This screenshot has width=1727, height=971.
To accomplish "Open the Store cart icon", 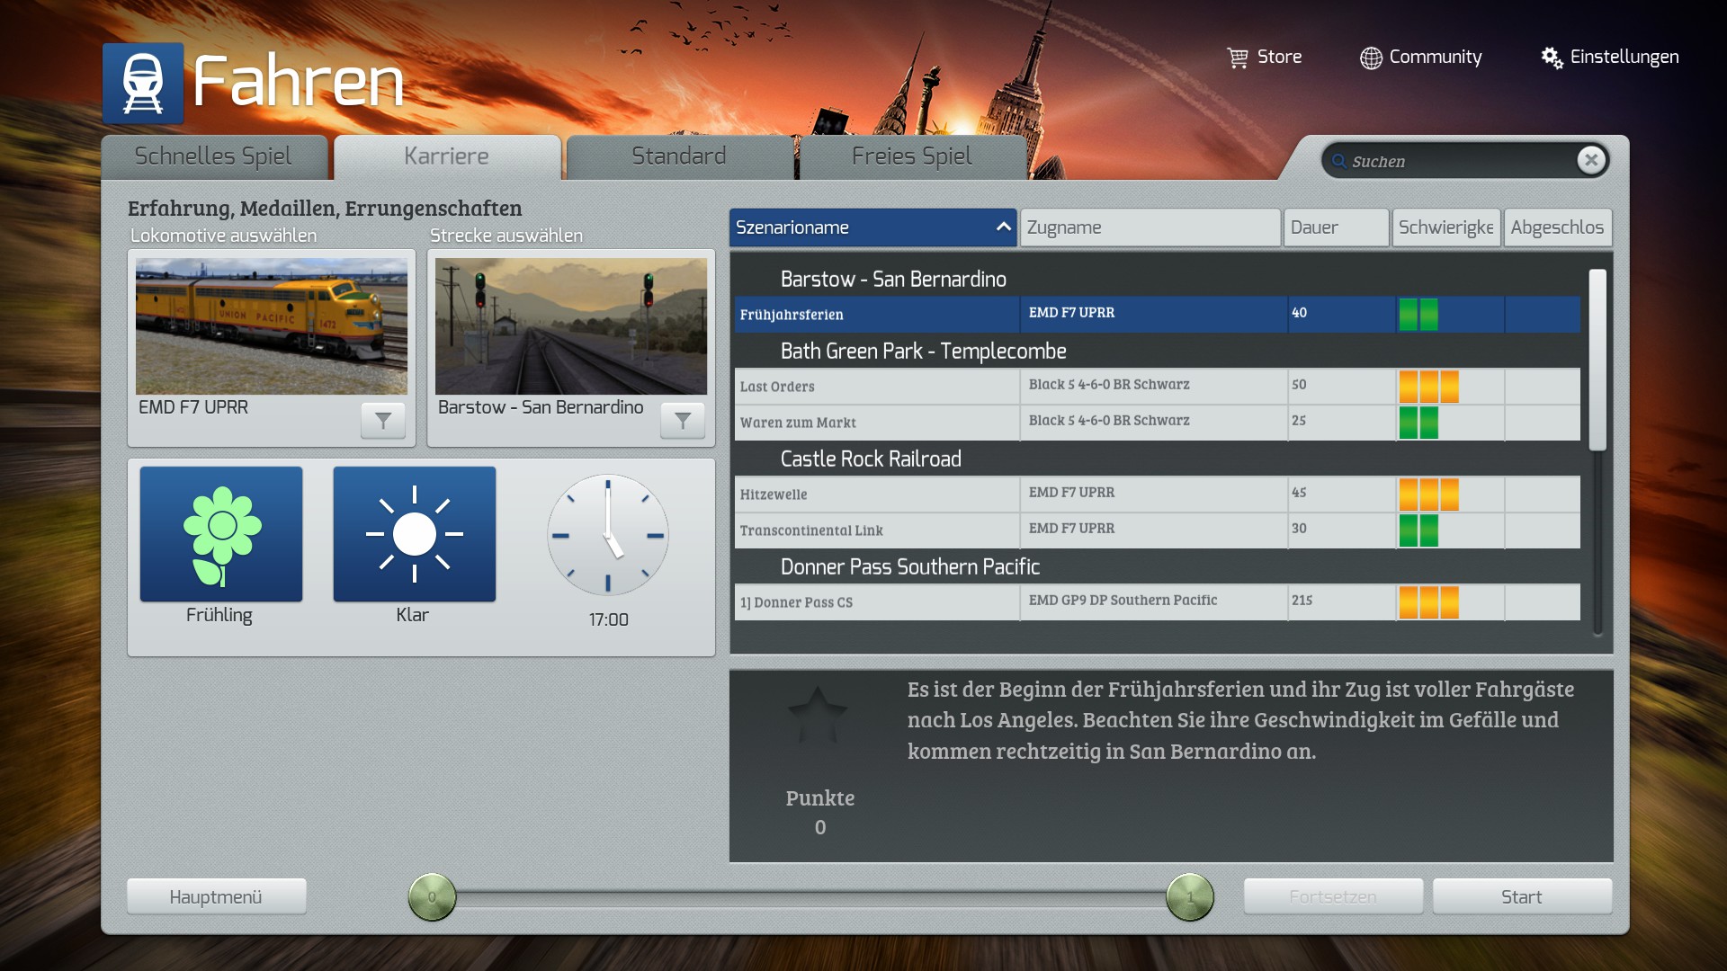I will pyautogui.click(x=1238, y=58).
